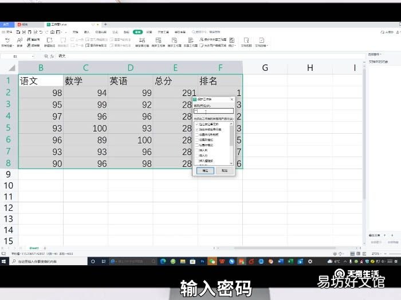Click Allow Users to Edit Ranges option
This screenshot has height=300, width=401.
[213, 45]
